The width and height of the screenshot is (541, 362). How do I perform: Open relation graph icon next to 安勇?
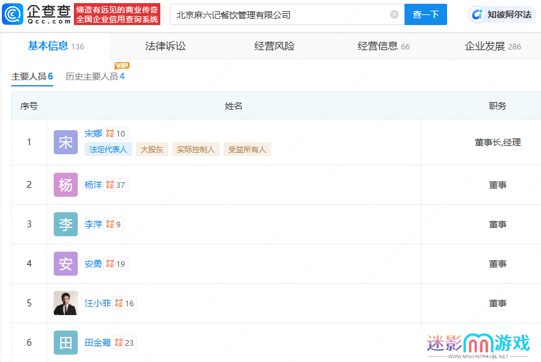(x=110, y=264)
